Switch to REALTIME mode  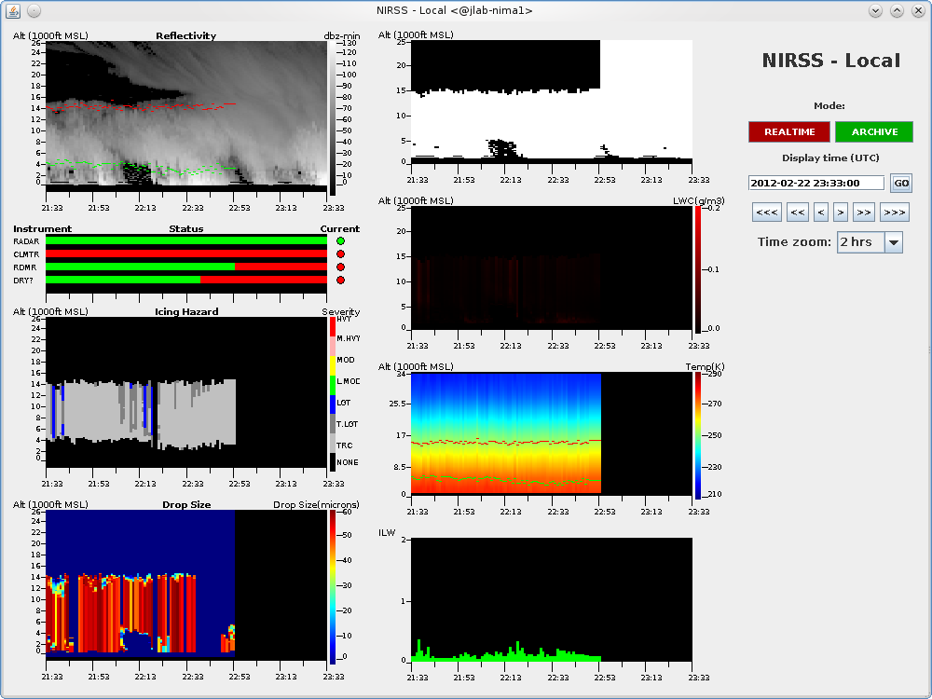pos(788,131)
